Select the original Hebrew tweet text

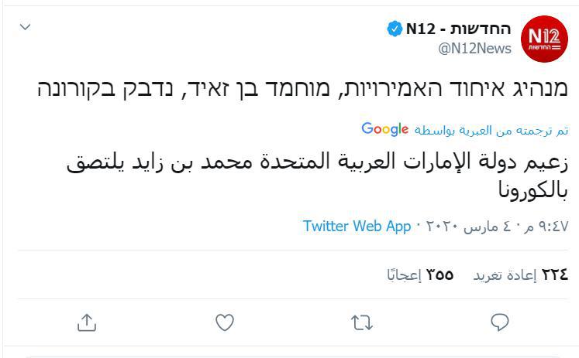click(302, 87)
